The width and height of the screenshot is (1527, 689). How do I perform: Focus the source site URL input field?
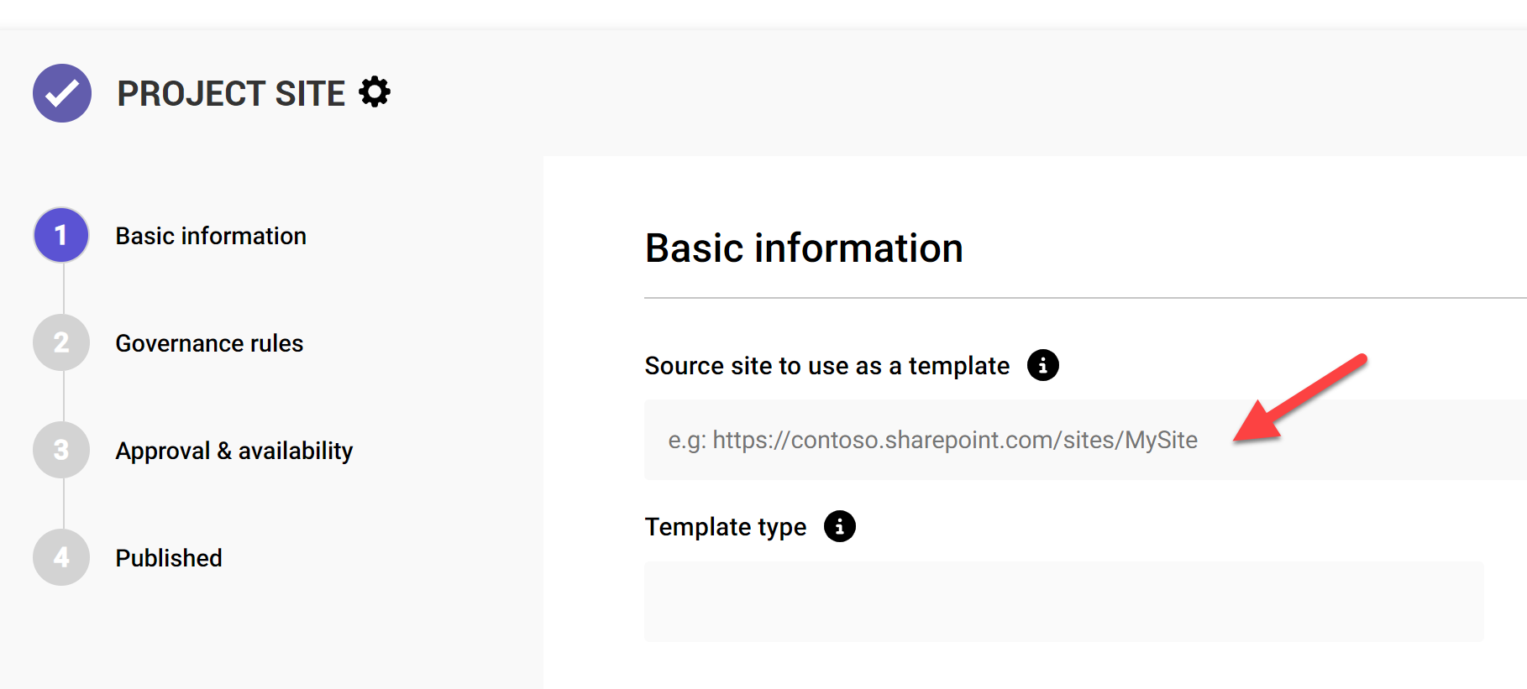click(x=1085, y=440)
